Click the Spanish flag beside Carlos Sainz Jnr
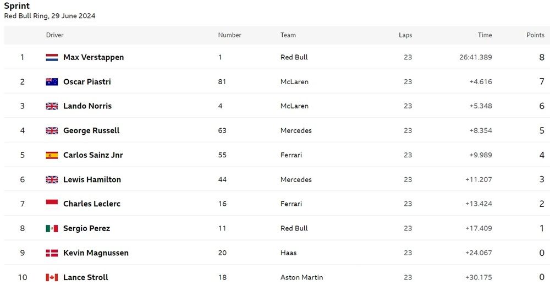 click(52, 155)
